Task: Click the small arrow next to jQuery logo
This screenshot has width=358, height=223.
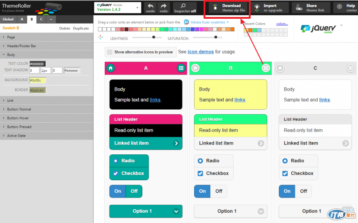Action: point(342,25)
